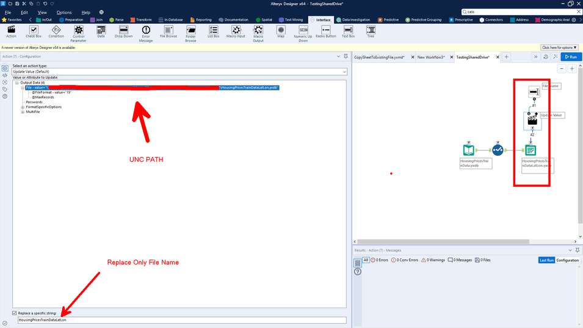Select the blue Select tool on canvas
The height and width of the screenshot is (328, 583).
point(498,150)
